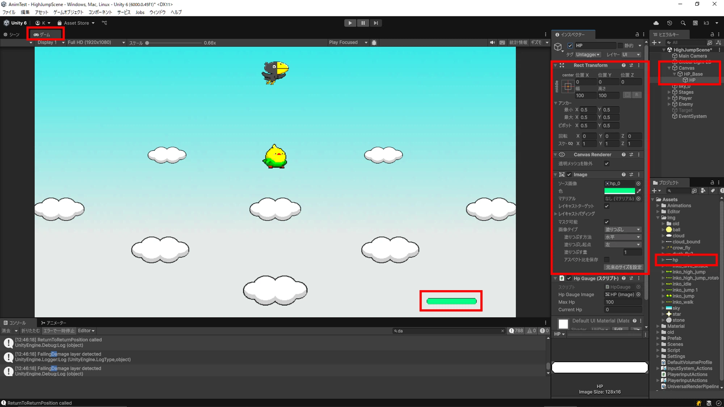
Task: Open the undo history icon
Action: point(670,23)
